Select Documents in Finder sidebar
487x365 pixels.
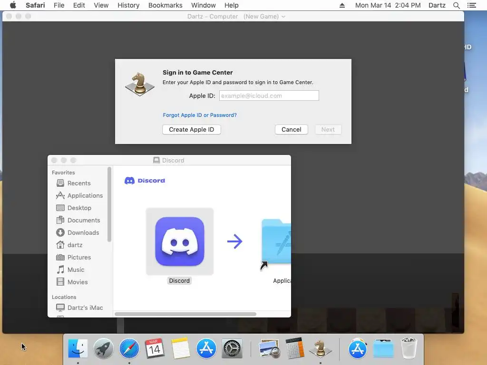78,221
